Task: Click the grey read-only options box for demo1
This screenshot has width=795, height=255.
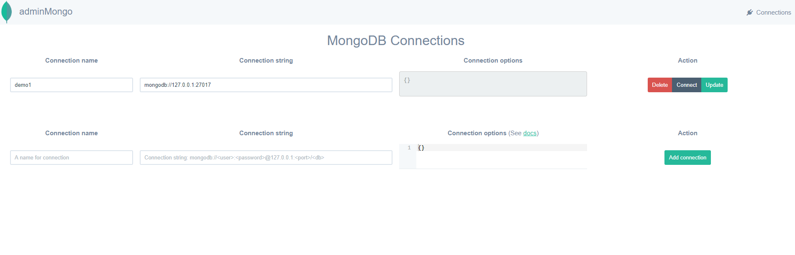Action: coord(493,84)
